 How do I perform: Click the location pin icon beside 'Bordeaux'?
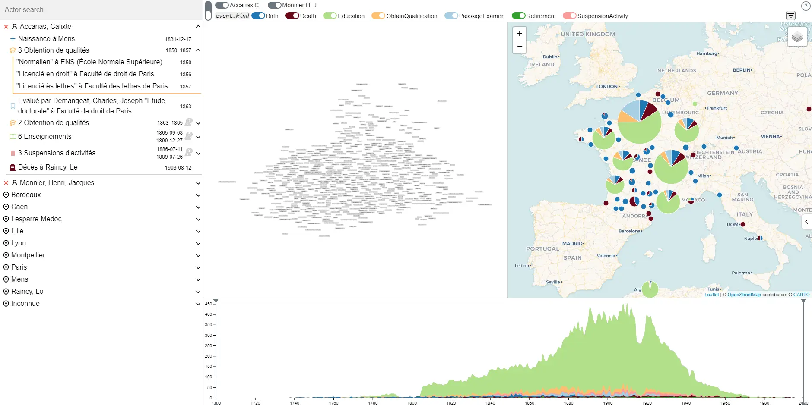[6, 195]
